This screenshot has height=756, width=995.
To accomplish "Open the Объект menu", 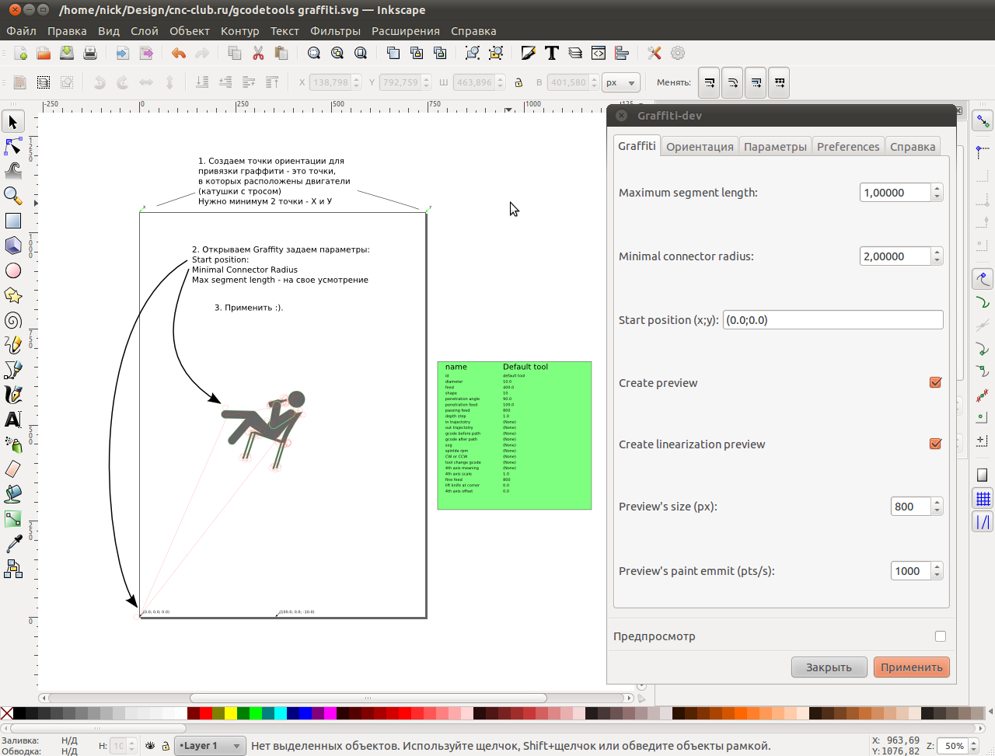I will click(x=190, y=31).
